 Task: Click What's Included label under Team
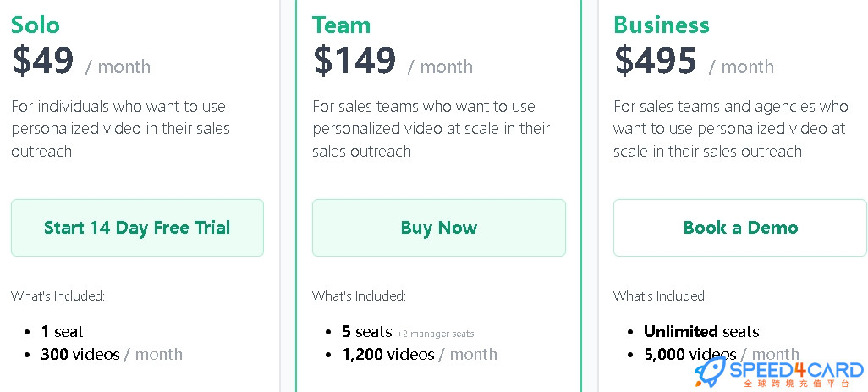359,296
